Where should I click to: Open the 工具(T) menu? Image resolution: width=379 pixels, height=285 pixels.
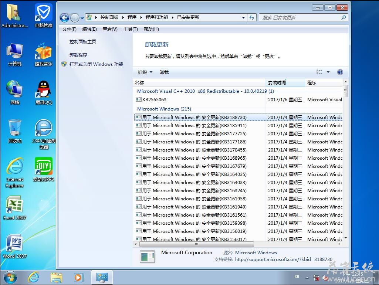tap(131, 29)
